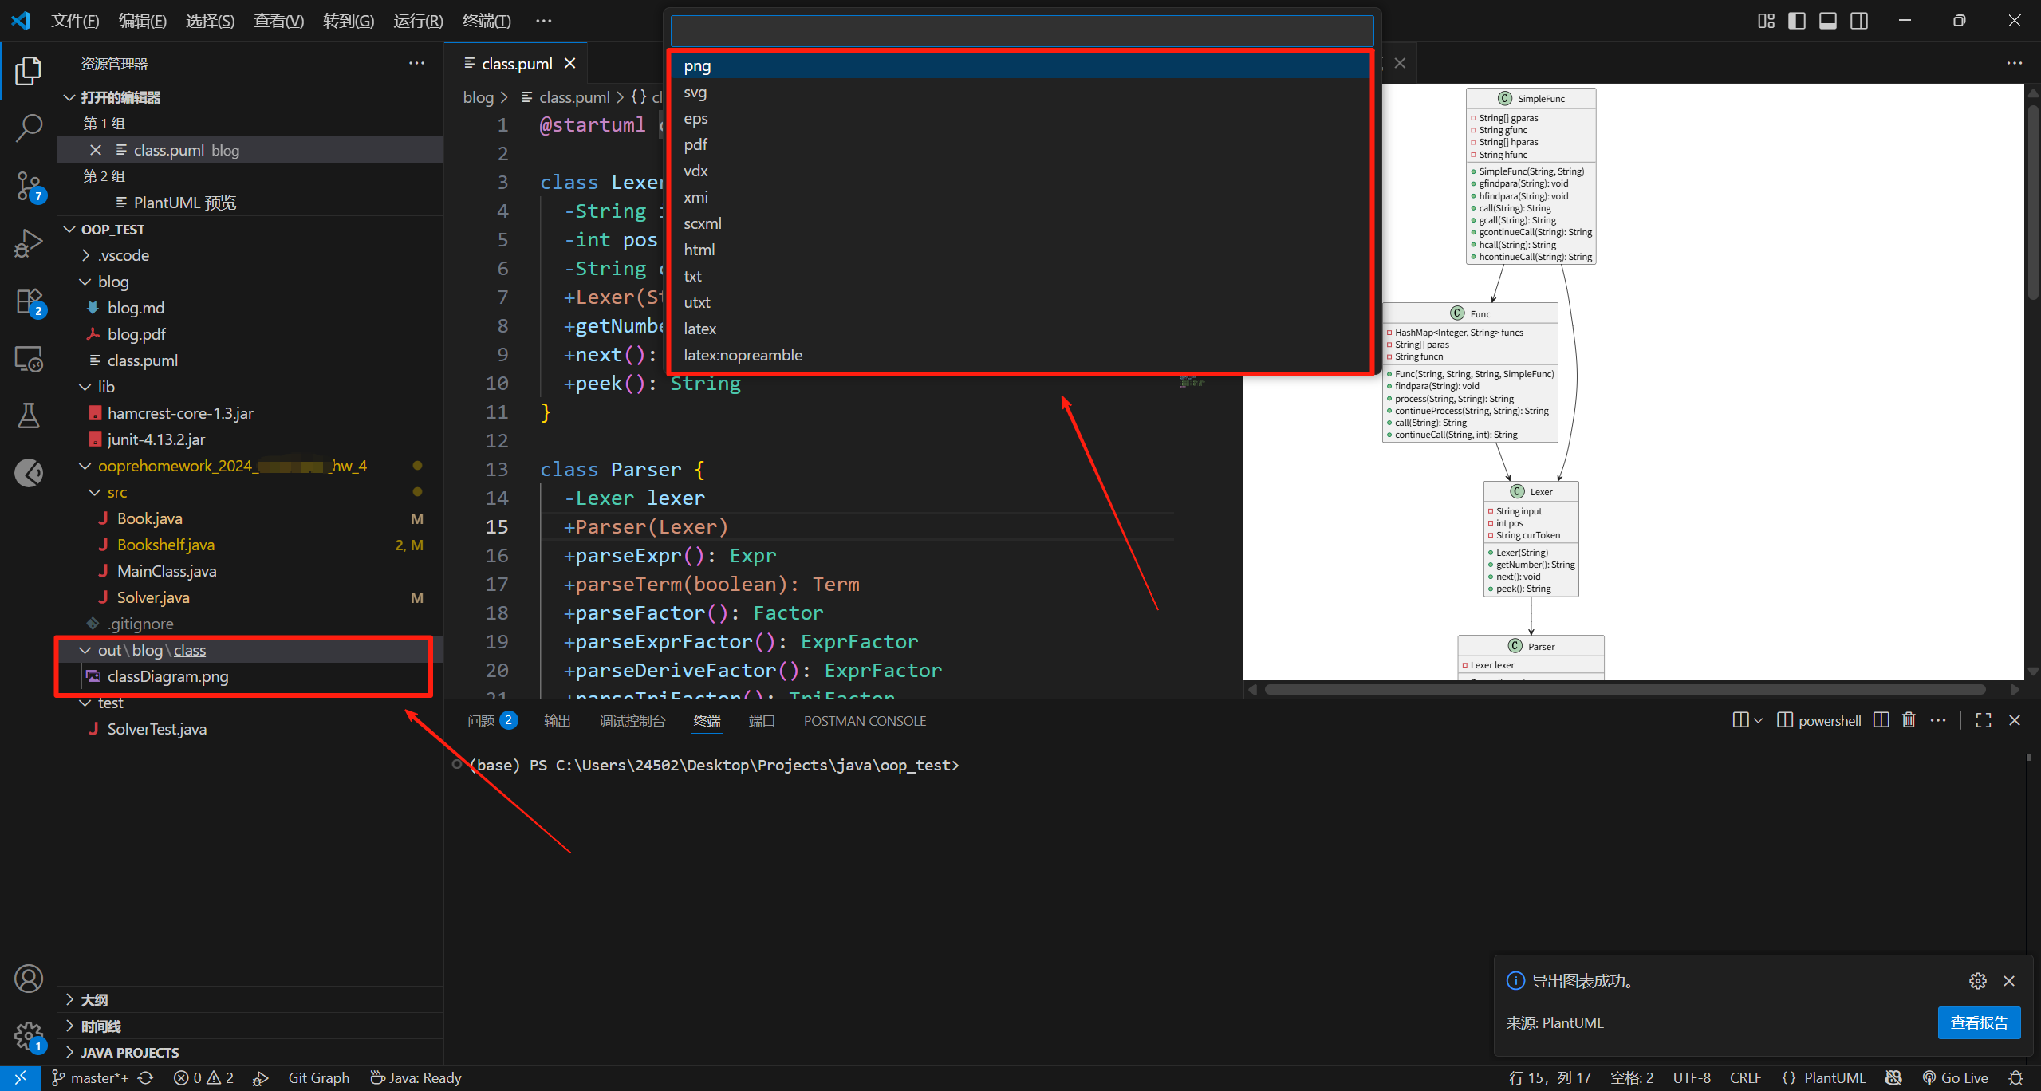Open Run and Debug view
The height and width of the screenshot is (1091, 2041).
(29, 243)
